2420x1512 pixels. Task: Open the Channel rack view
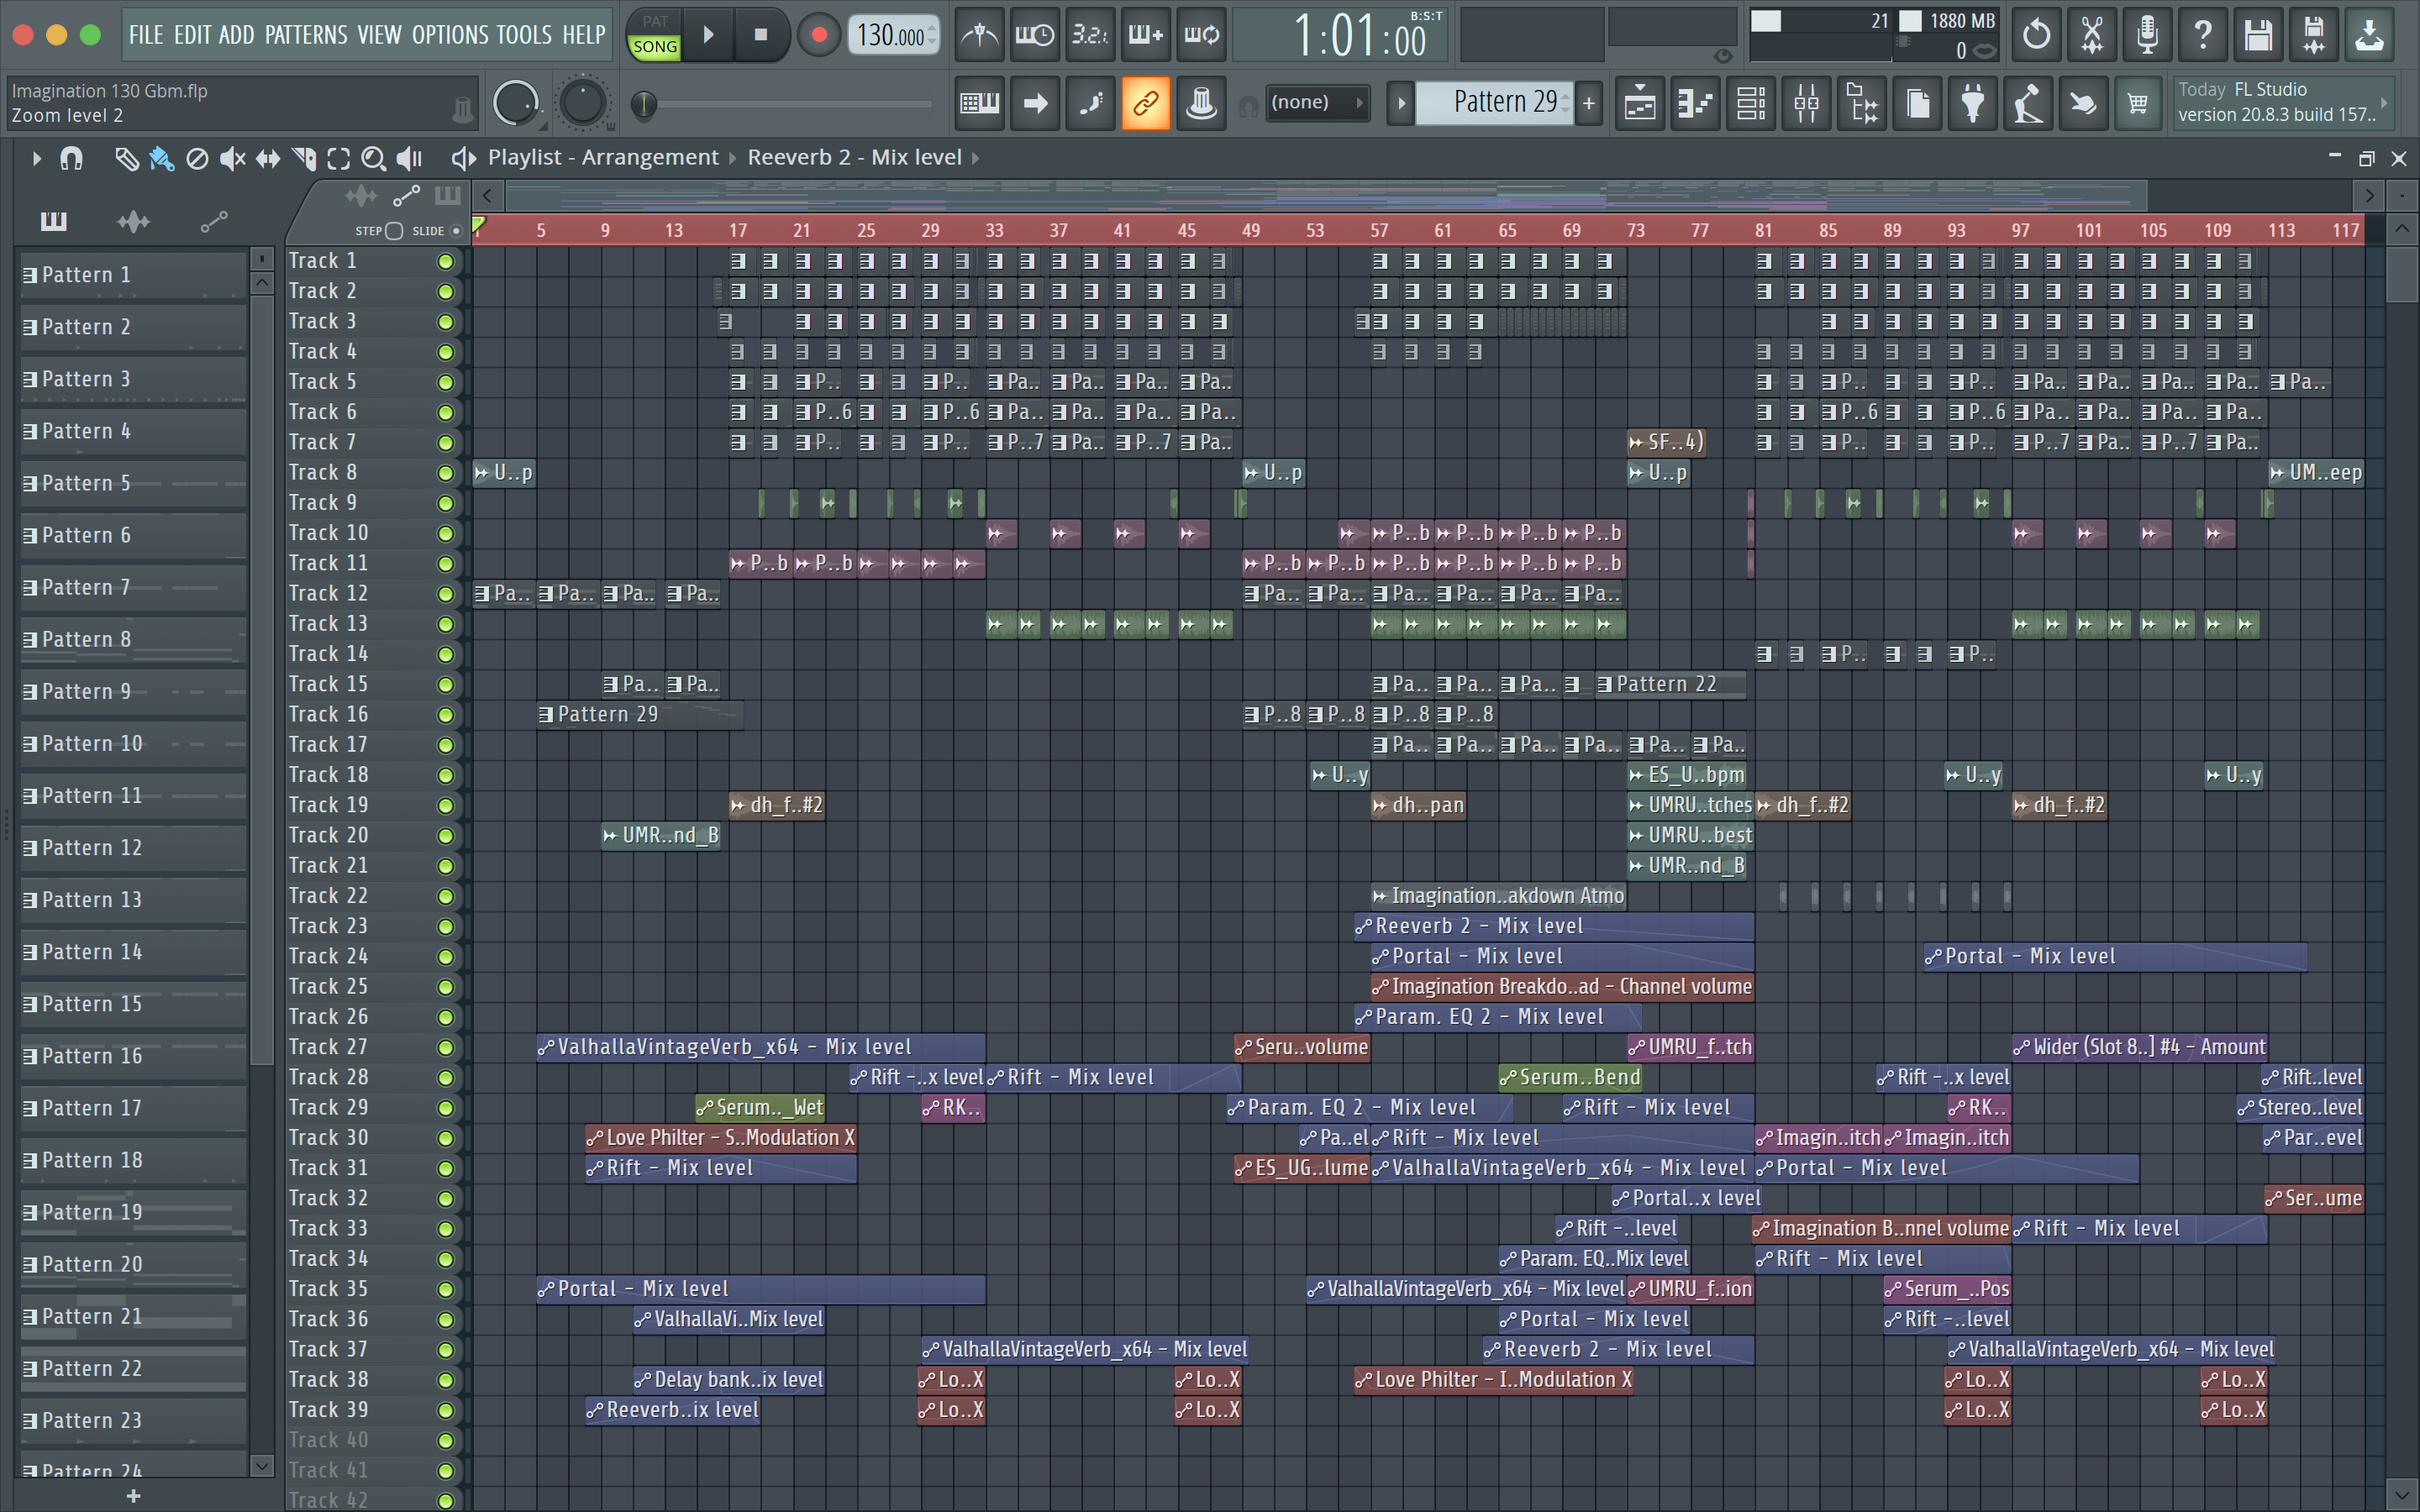point(1751,103)
